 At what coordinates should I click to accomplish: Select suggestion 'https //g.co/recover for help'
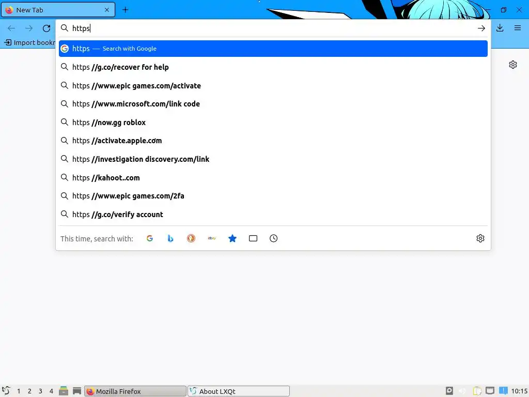click(273, 67)
